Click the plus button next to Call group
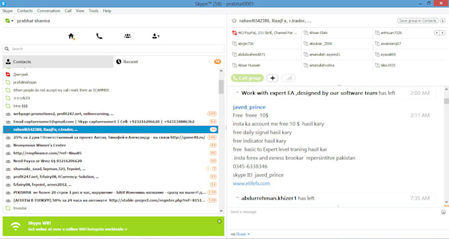 pos(272,78)
